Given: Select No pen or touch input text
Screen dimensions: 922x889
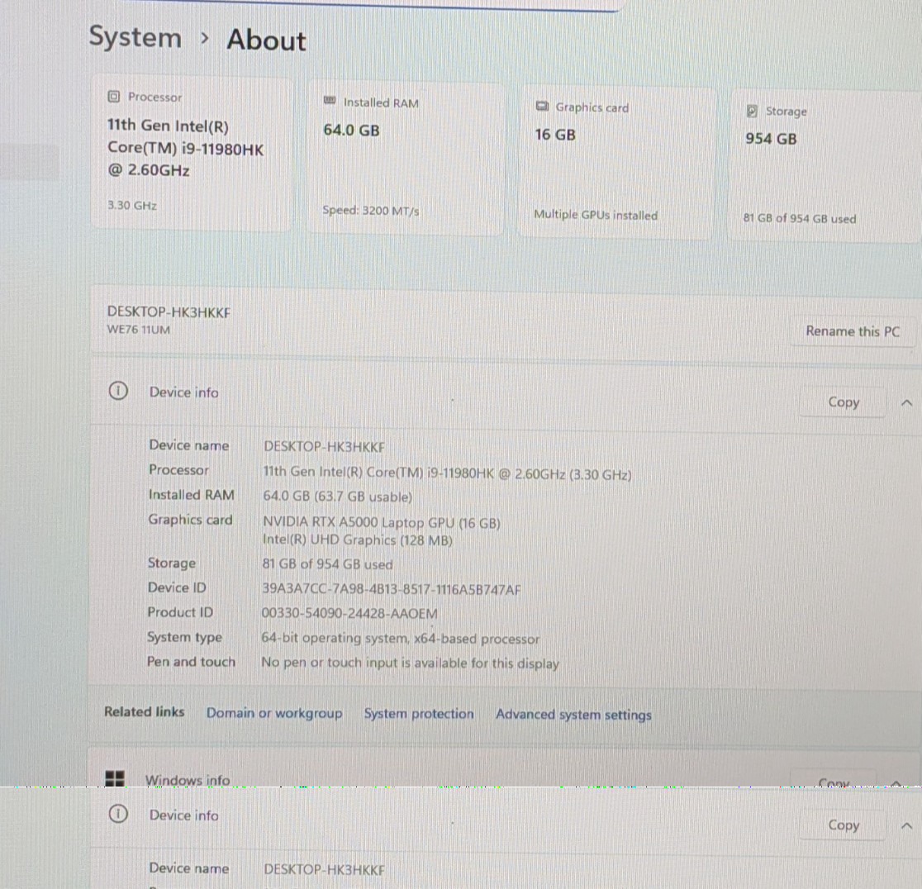Looking at the screenshot, I should coord(410,663).
